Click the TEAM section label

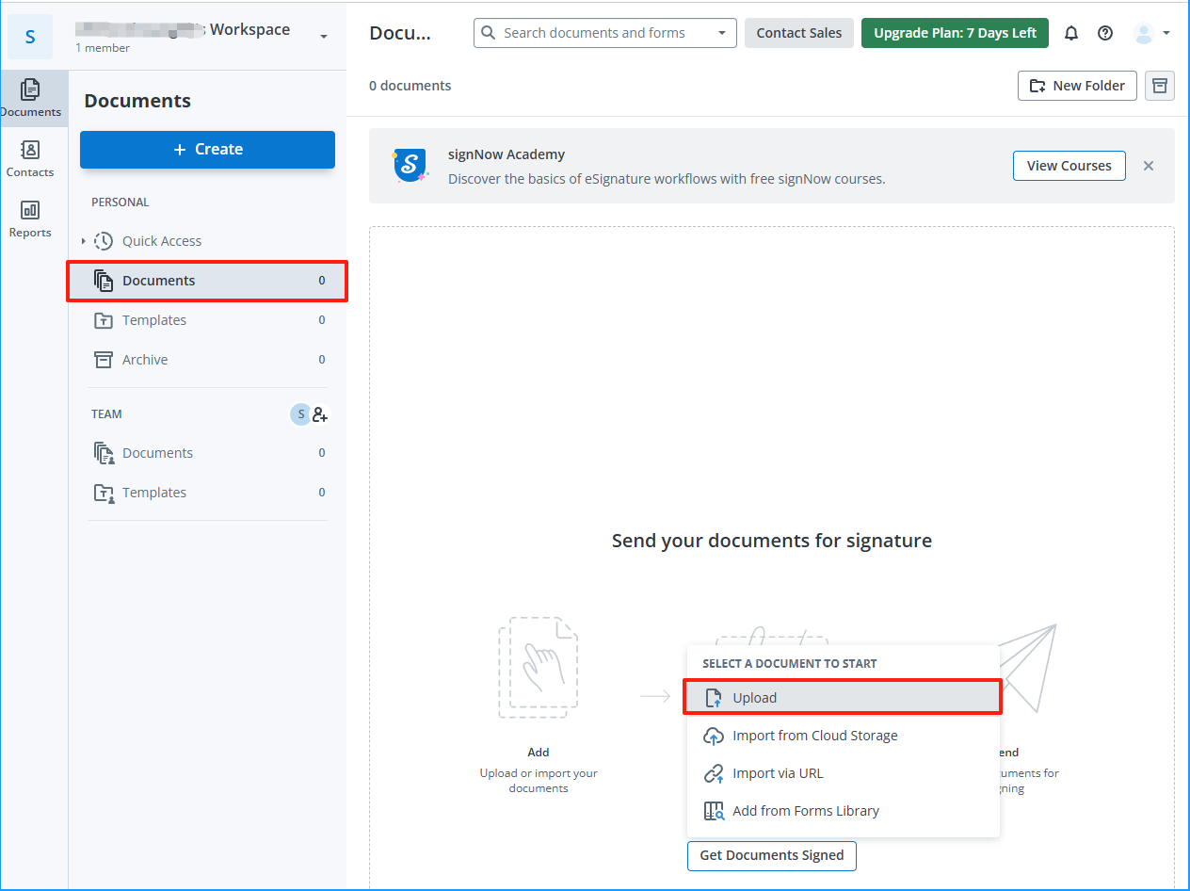tap(106, 414)
